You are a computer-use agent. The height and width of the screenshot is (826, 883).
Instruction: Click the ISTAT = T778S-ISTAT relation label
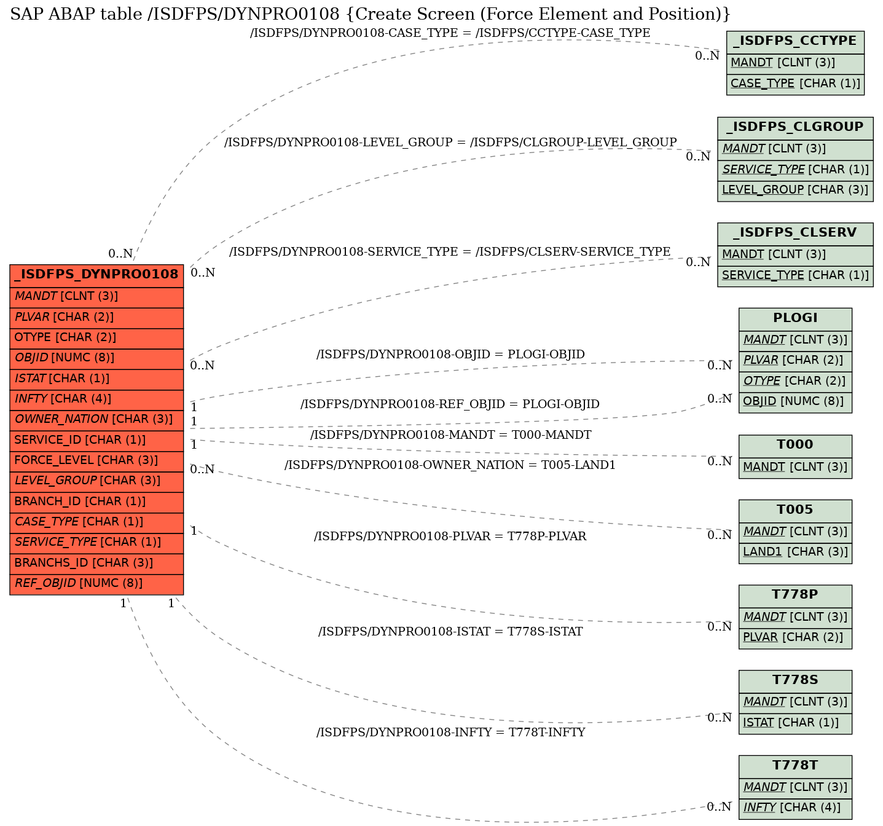point(450,632)
